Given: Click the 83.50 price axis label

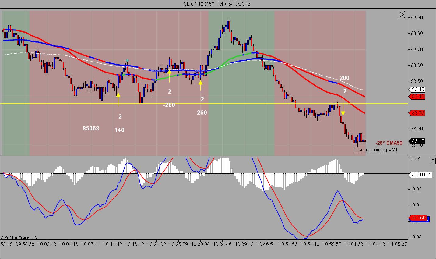Looking at the screenshot, I should pyautogui.click(x=417, y=81).
